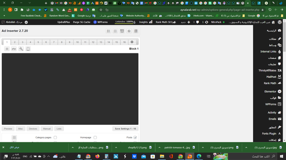Click the Preview button
286x160 pixels.
(x=8, y=129)
